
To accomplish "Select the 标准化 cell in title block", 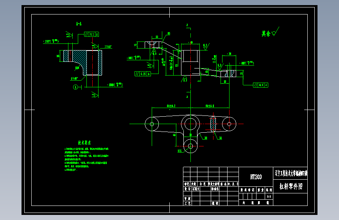I will [x=215, y=189].
